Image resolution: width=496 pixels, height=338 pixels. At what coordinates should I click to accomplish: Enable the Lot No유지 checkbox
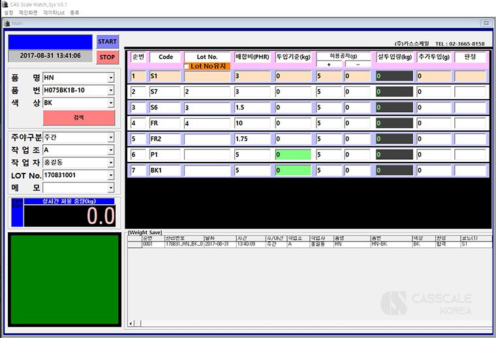click(x=187, y=67)
